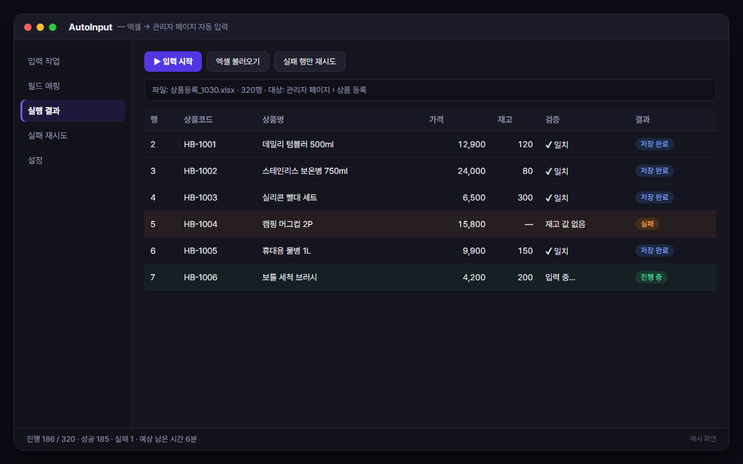
Task: Click 일치 check in HB-1005 row
Action: [557, 251]
